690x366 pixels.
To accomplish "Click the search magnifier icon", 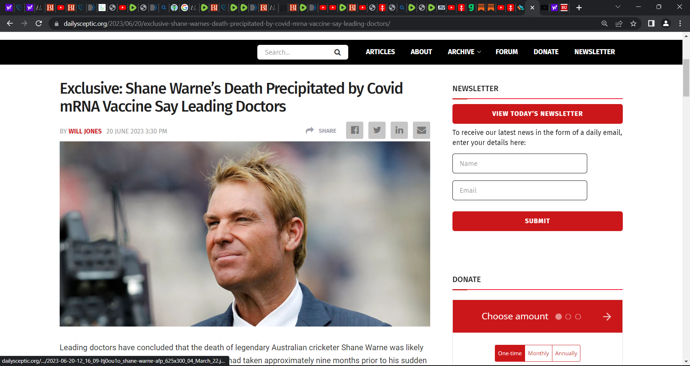I will [x=337, y=52].
